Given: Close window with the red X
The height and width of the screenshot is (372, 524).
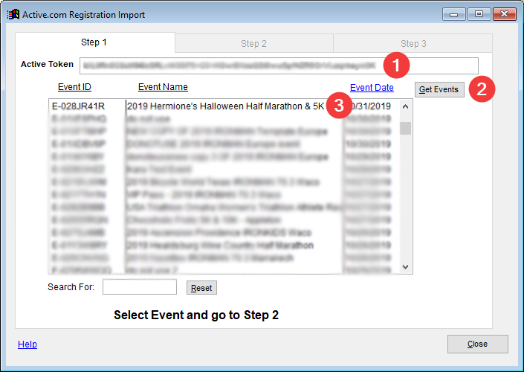Looking at the screenshot, I should (504, 14).
